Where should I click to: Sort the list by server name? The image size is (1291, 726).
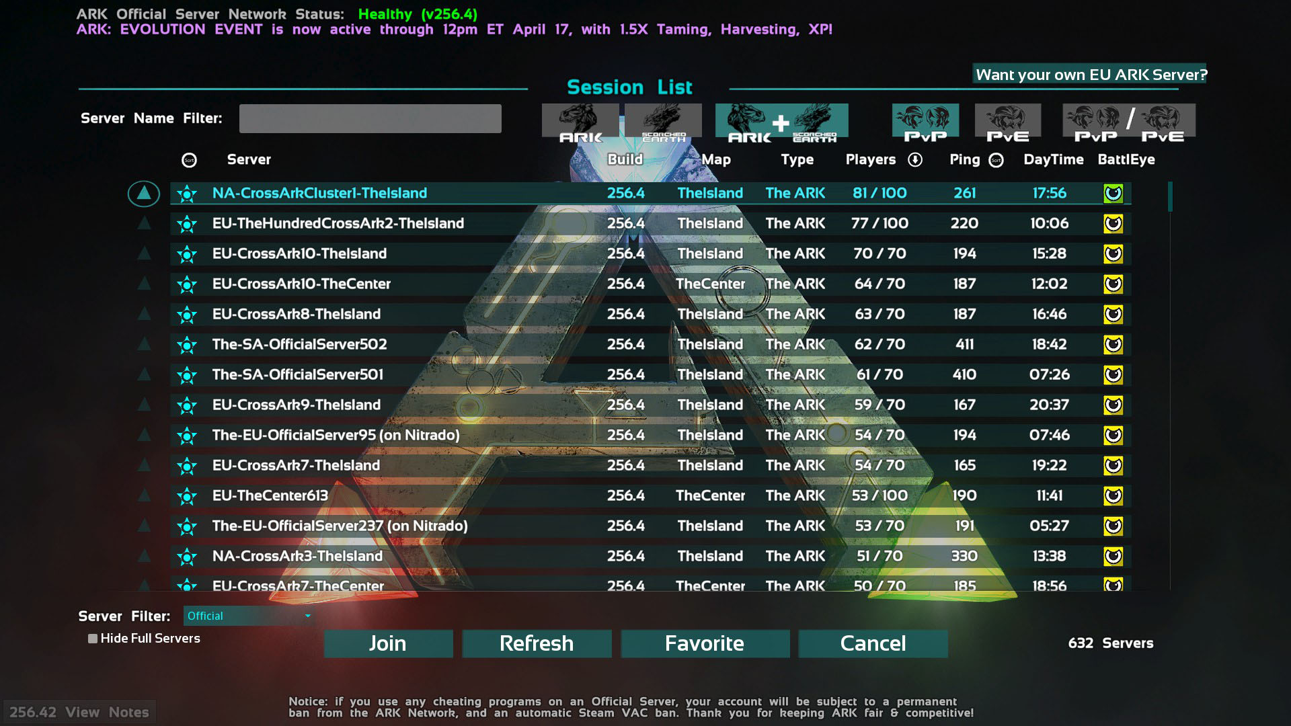(189, 160)
